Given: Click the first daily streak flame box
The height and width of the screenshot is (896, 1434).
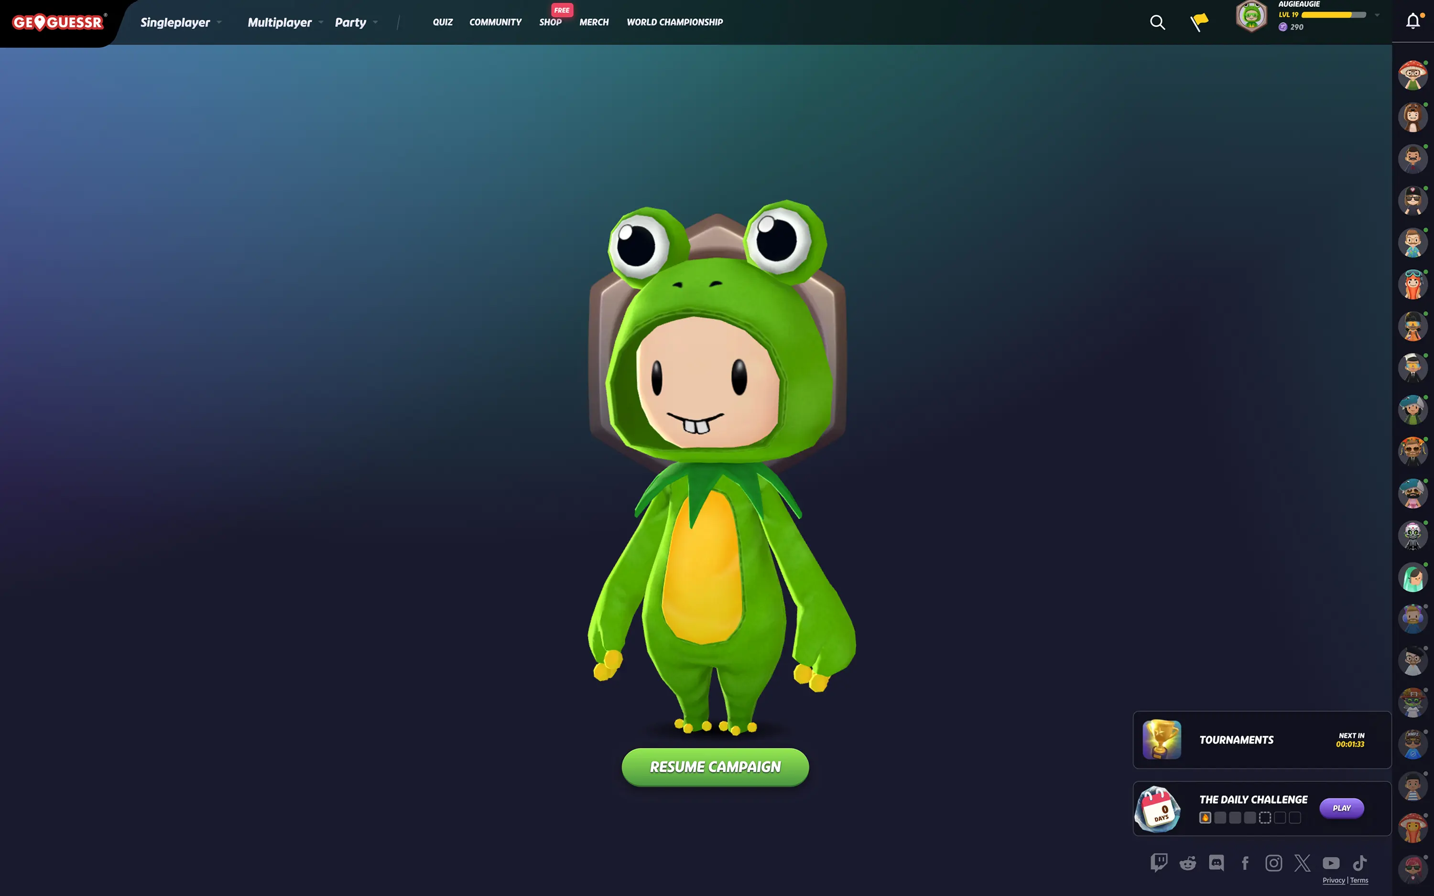Looking at the screenshot, I should coord(1205,818).
